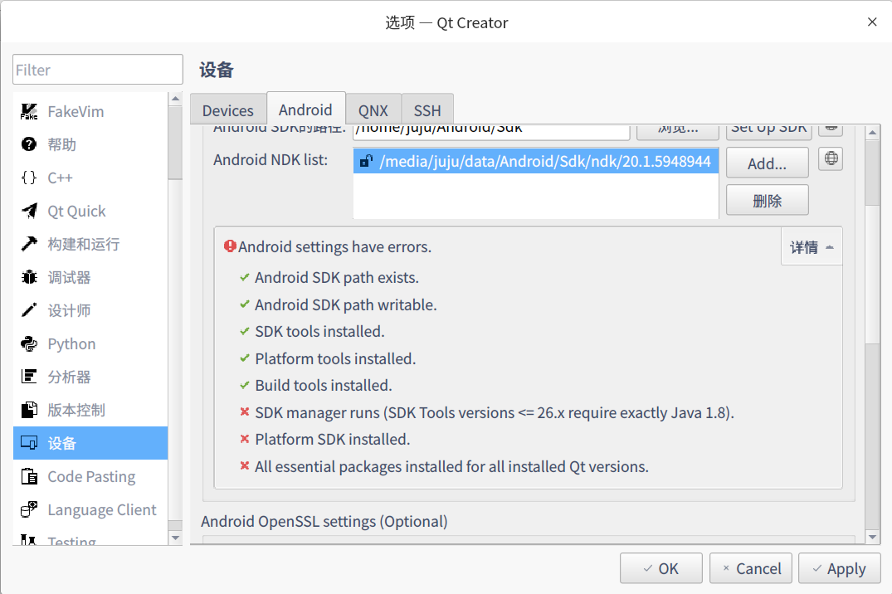Click the unlock icon on the NDK entry
The width and height of the screenshot is (892, 594).
click(367, 161)
